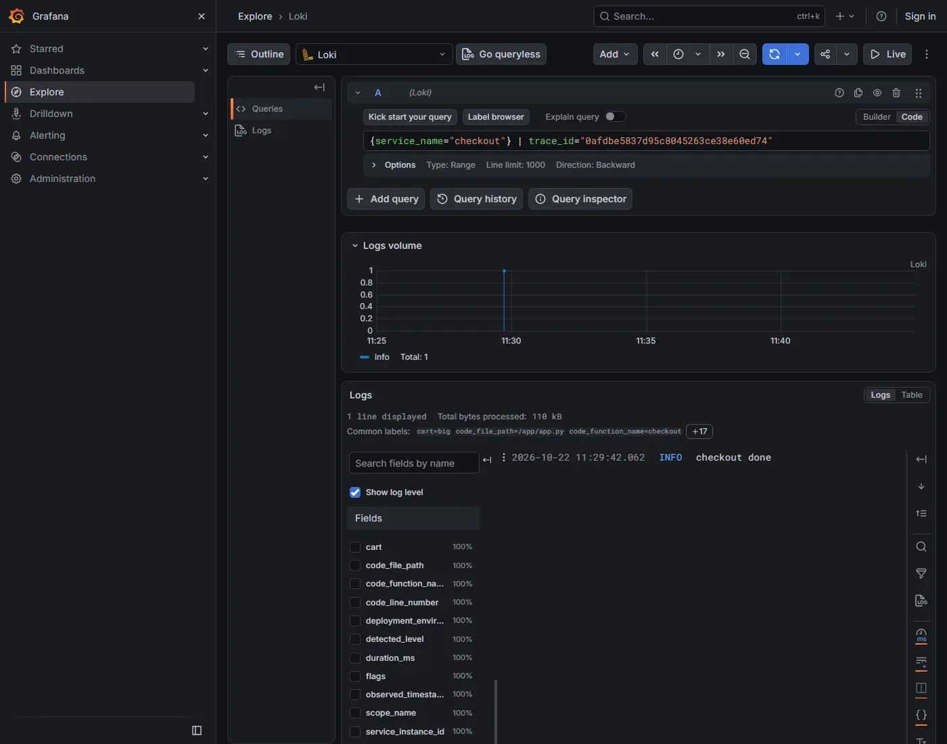Click collapse controls arrow at top of log toolbar

(x=921, y=459)
